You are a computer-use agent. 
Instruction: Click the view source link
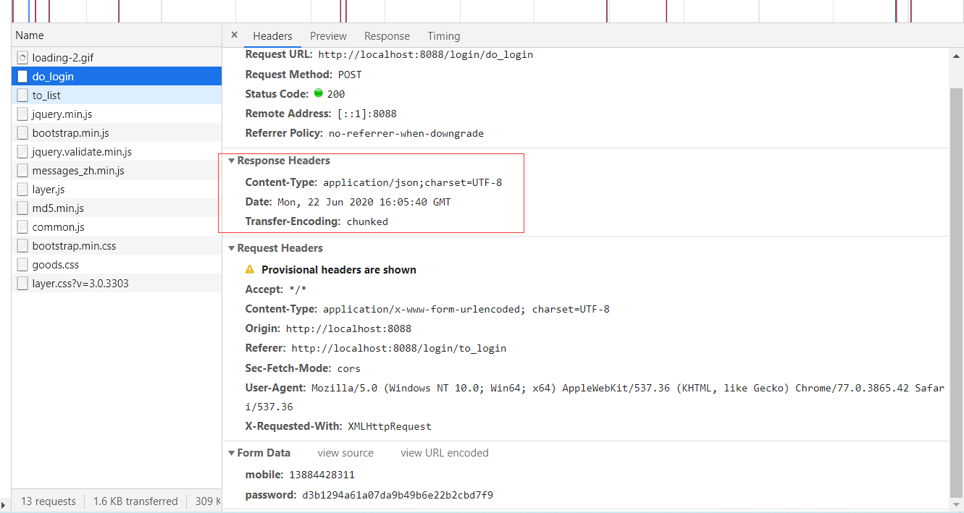click(x=345, y=453)
